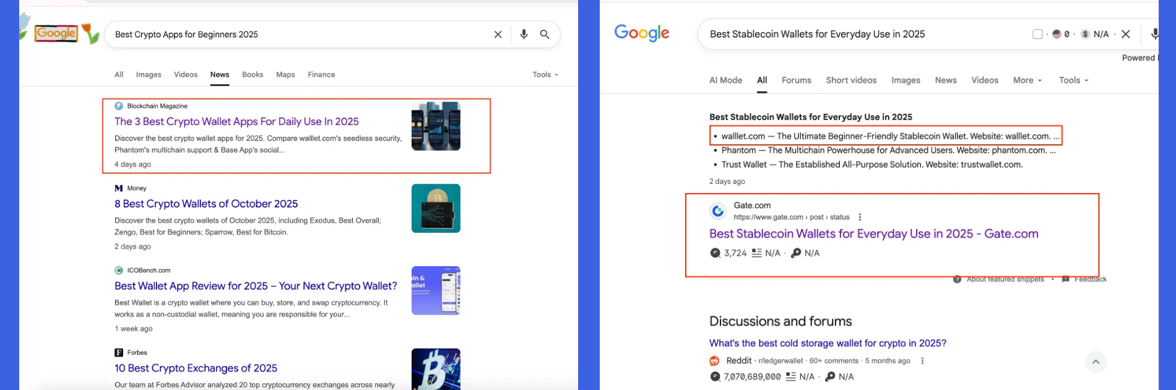
Task: Select the News tab in left window
Action: pyautogui.click(x=220, y=74)
